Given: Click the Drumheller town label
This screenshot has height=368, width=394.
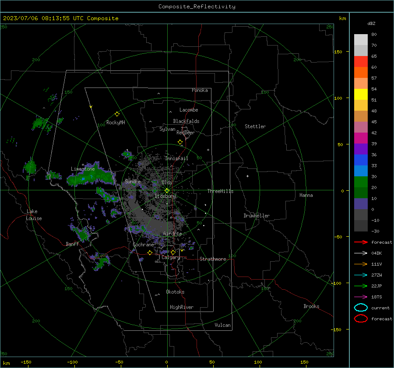Looking at the screenshot, I should coord(257,216).
